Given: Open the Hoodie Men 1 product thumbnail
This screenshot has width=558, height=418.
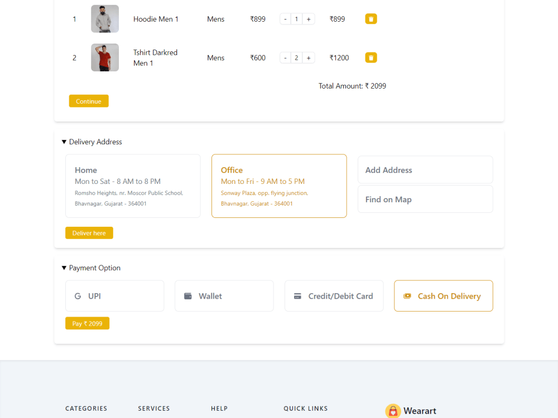Looking at the screenshot, I should click(x=105, y=19).
